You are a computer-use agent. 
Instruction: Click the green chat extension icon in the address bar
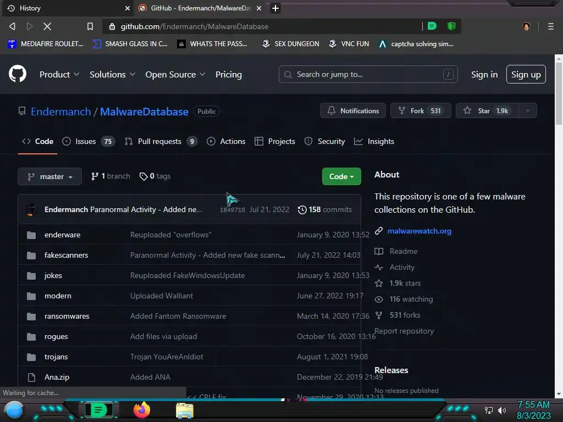(x=432, y=26)
